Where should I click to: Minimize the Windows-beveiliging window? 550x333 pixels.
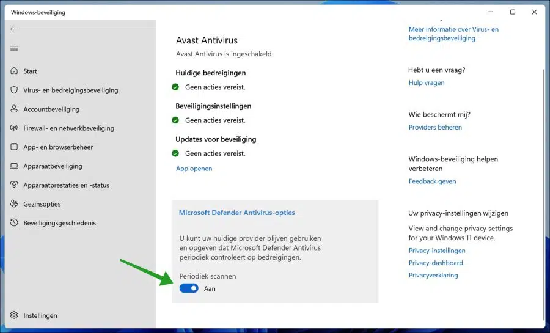491,12
